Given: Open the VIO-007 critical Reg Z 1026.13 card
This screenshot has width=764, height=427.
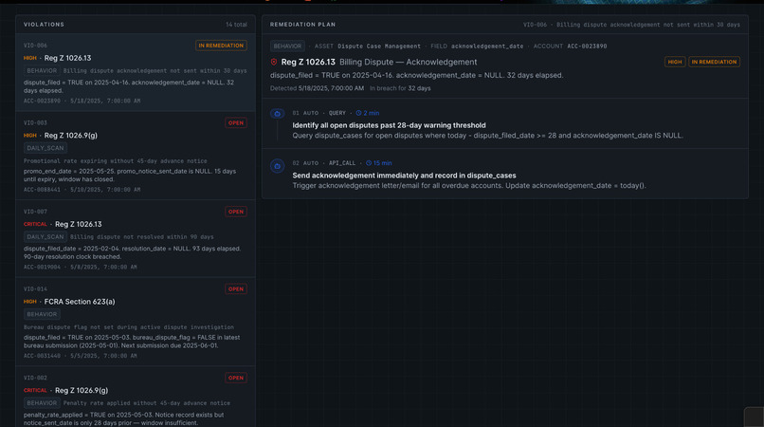Looking at the screenshot, I should click(x=136, y=238).
